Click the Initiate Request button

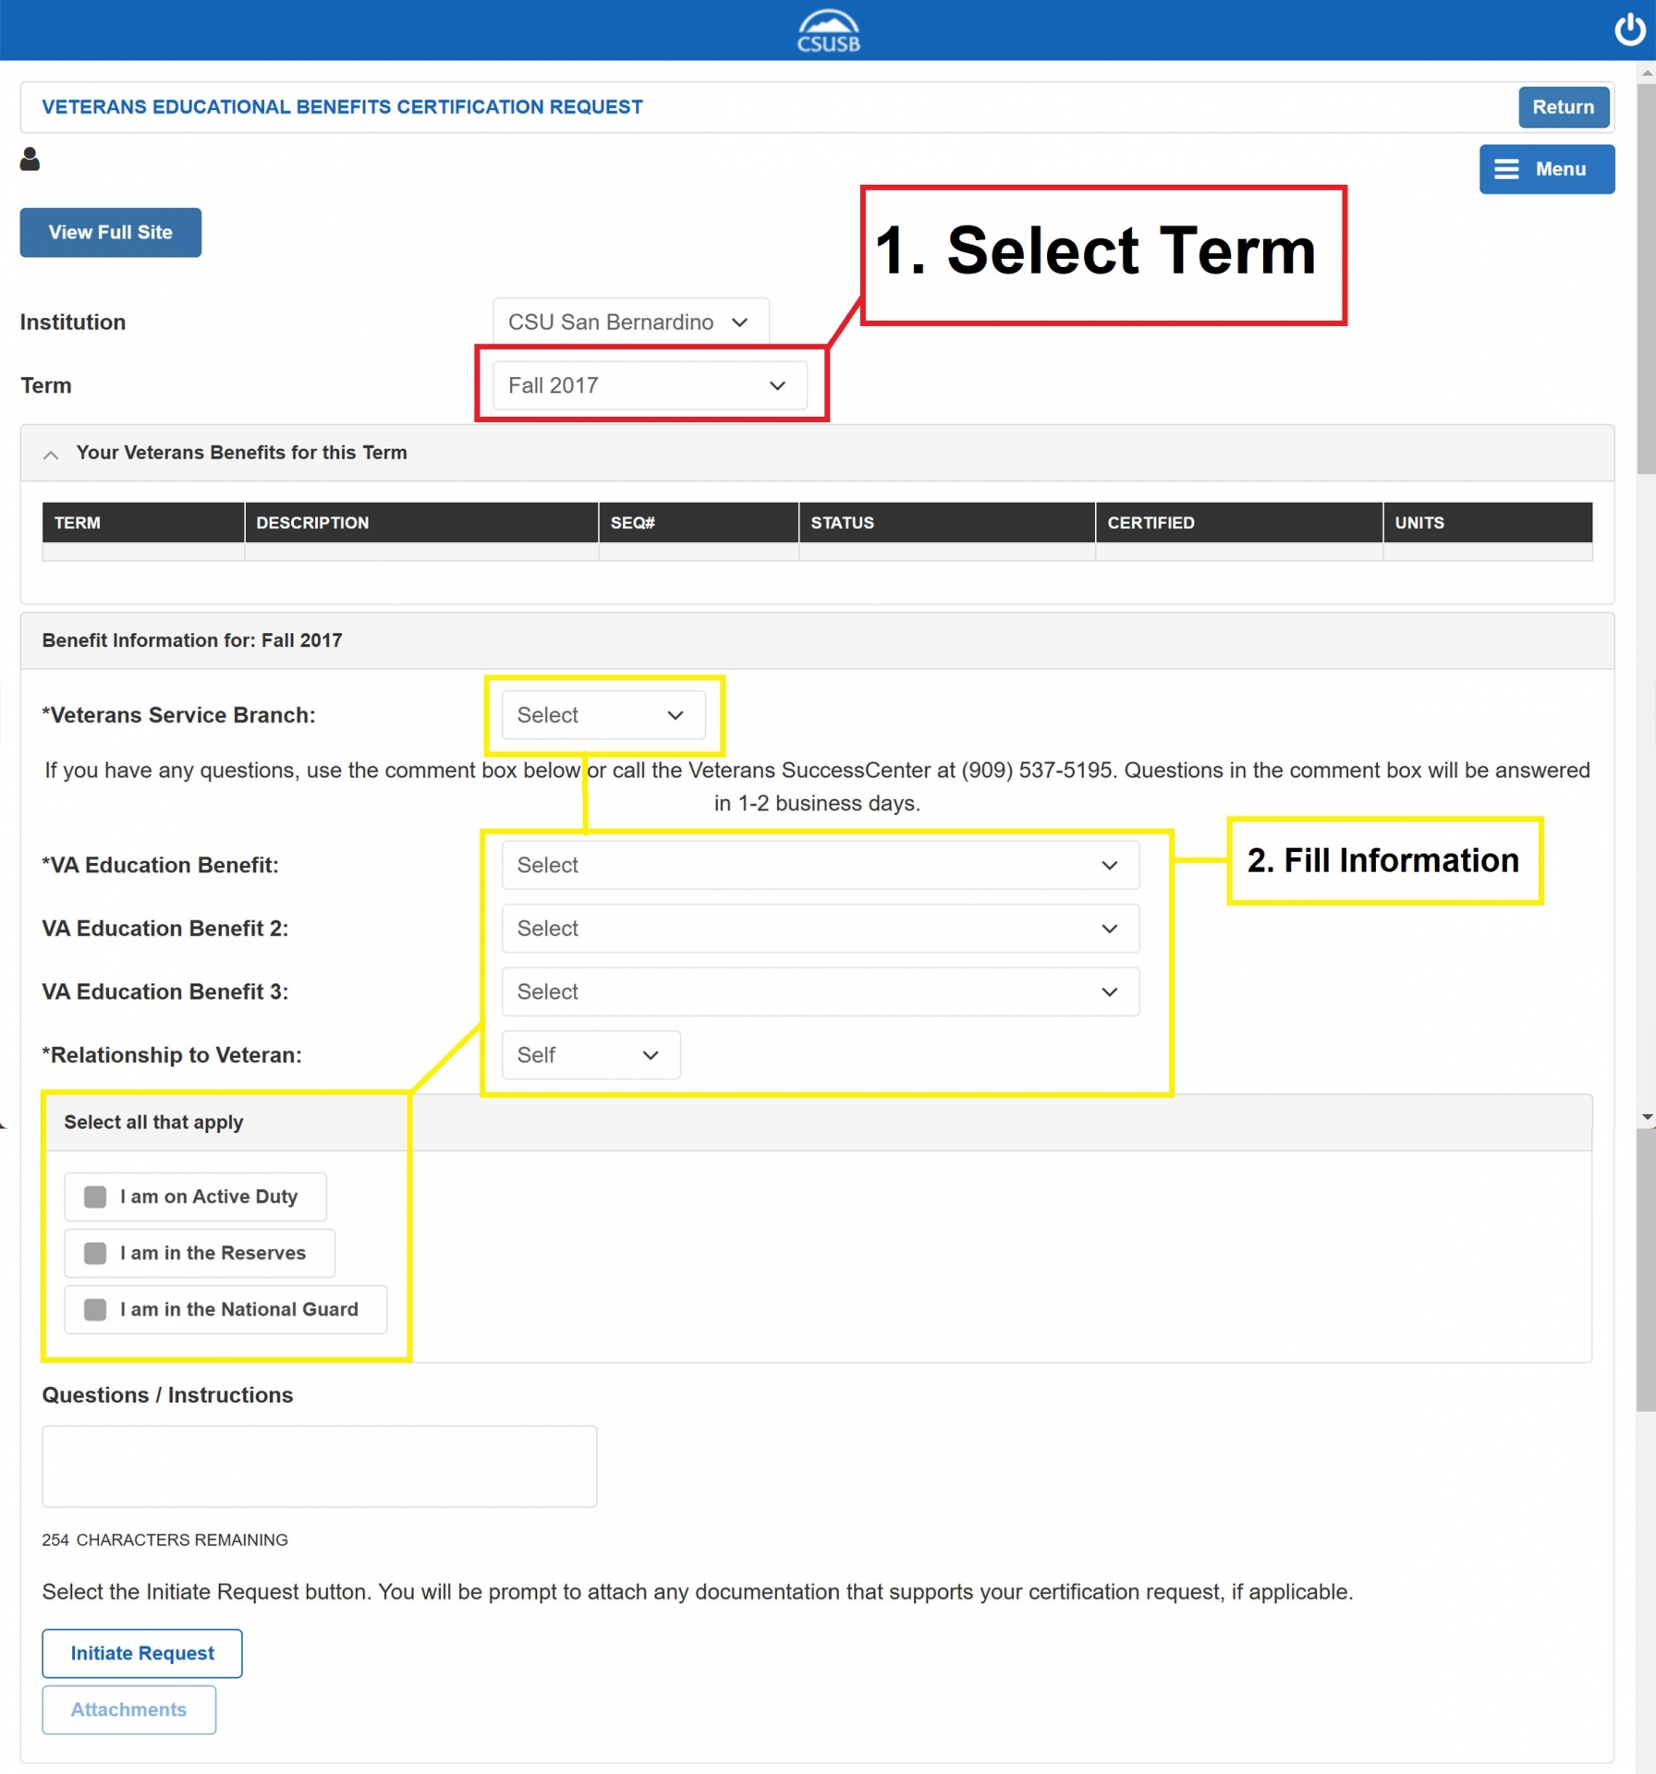click(x=142, y=1653)
